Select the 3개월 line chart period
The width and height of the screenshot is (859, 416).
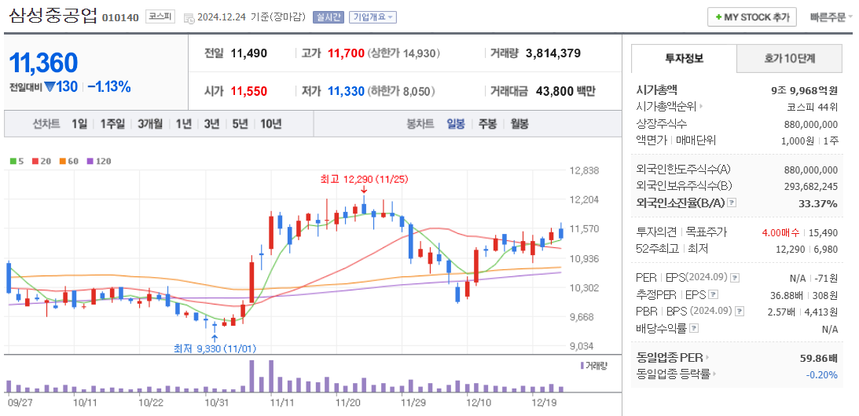150,124
